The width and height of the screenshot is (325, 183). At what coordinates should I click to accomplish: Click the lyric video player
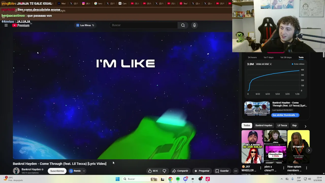point(125,95)
